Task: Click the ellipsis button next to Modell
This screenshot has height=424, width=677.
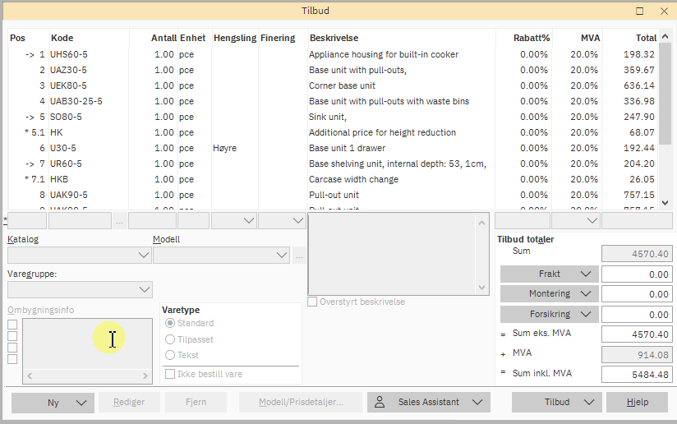Action: point(298,256)
